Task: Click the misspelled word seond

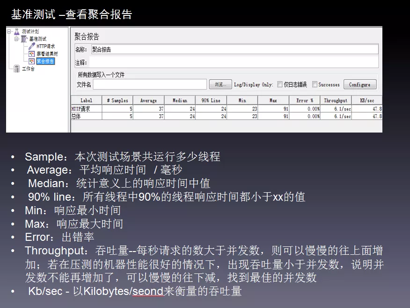Action: 148,291
